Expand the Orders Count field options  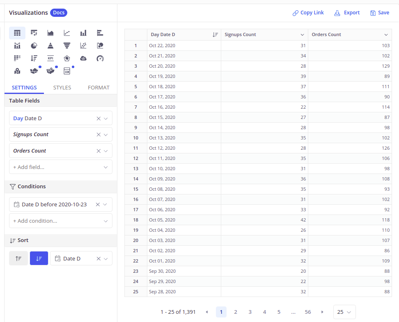tap(106, 151)
